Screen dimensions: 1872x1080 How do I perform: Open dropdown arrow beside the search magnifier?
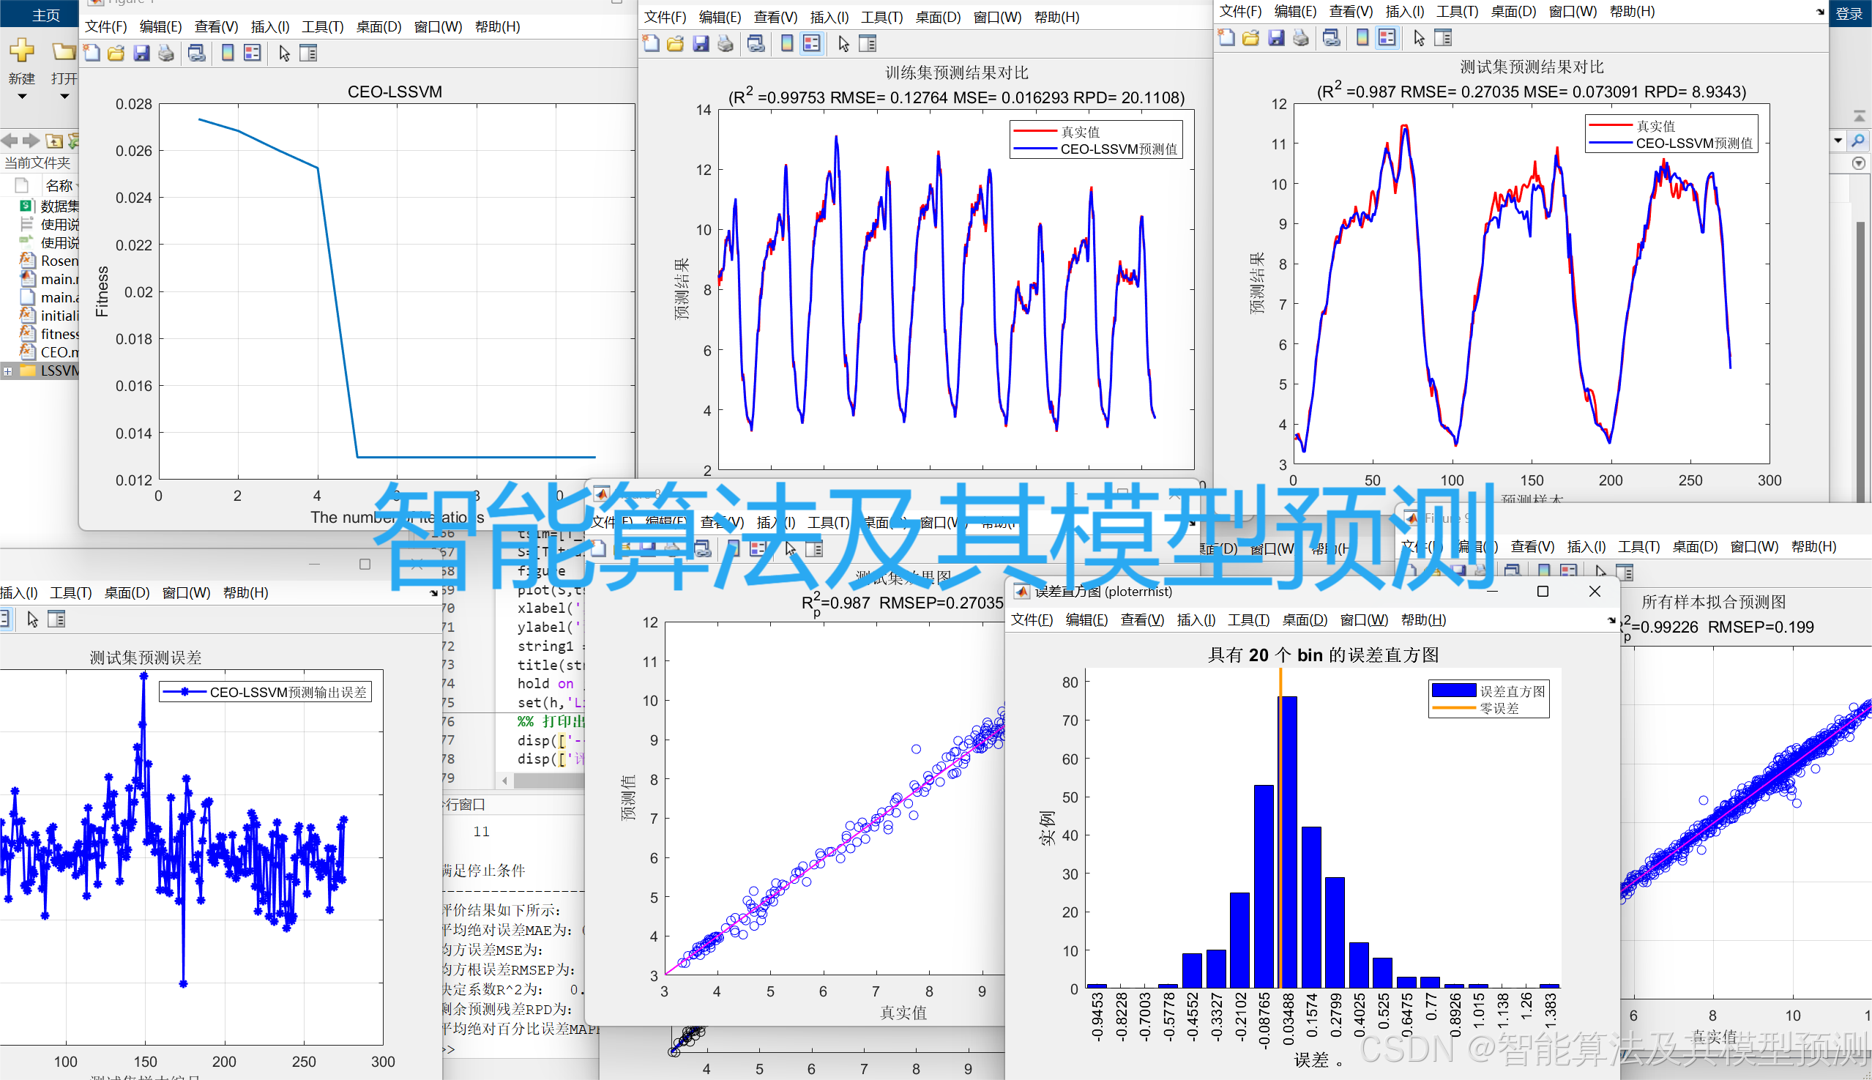[x=1838, y=140]
